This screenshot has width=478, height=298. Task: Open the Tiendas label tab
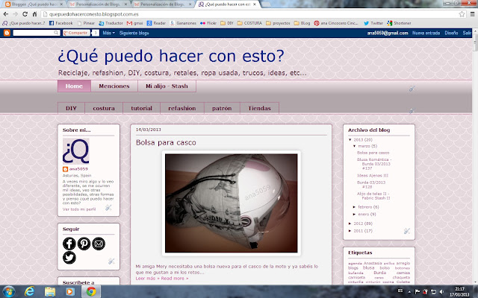(259, 108)
